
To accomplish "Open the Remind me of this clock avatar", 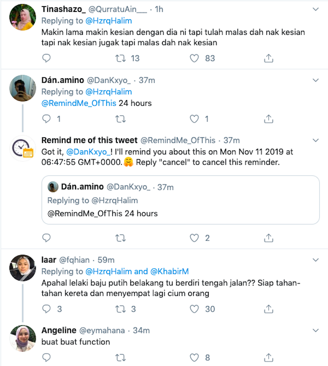I will click(22, 148).
